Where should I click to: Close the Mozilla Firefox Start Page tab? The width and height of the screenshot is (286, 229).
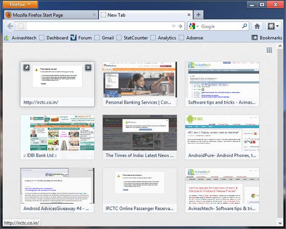[x=94, y=15]
